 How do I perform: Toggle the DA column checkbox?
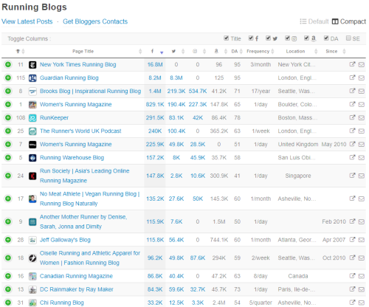[326, 38]
